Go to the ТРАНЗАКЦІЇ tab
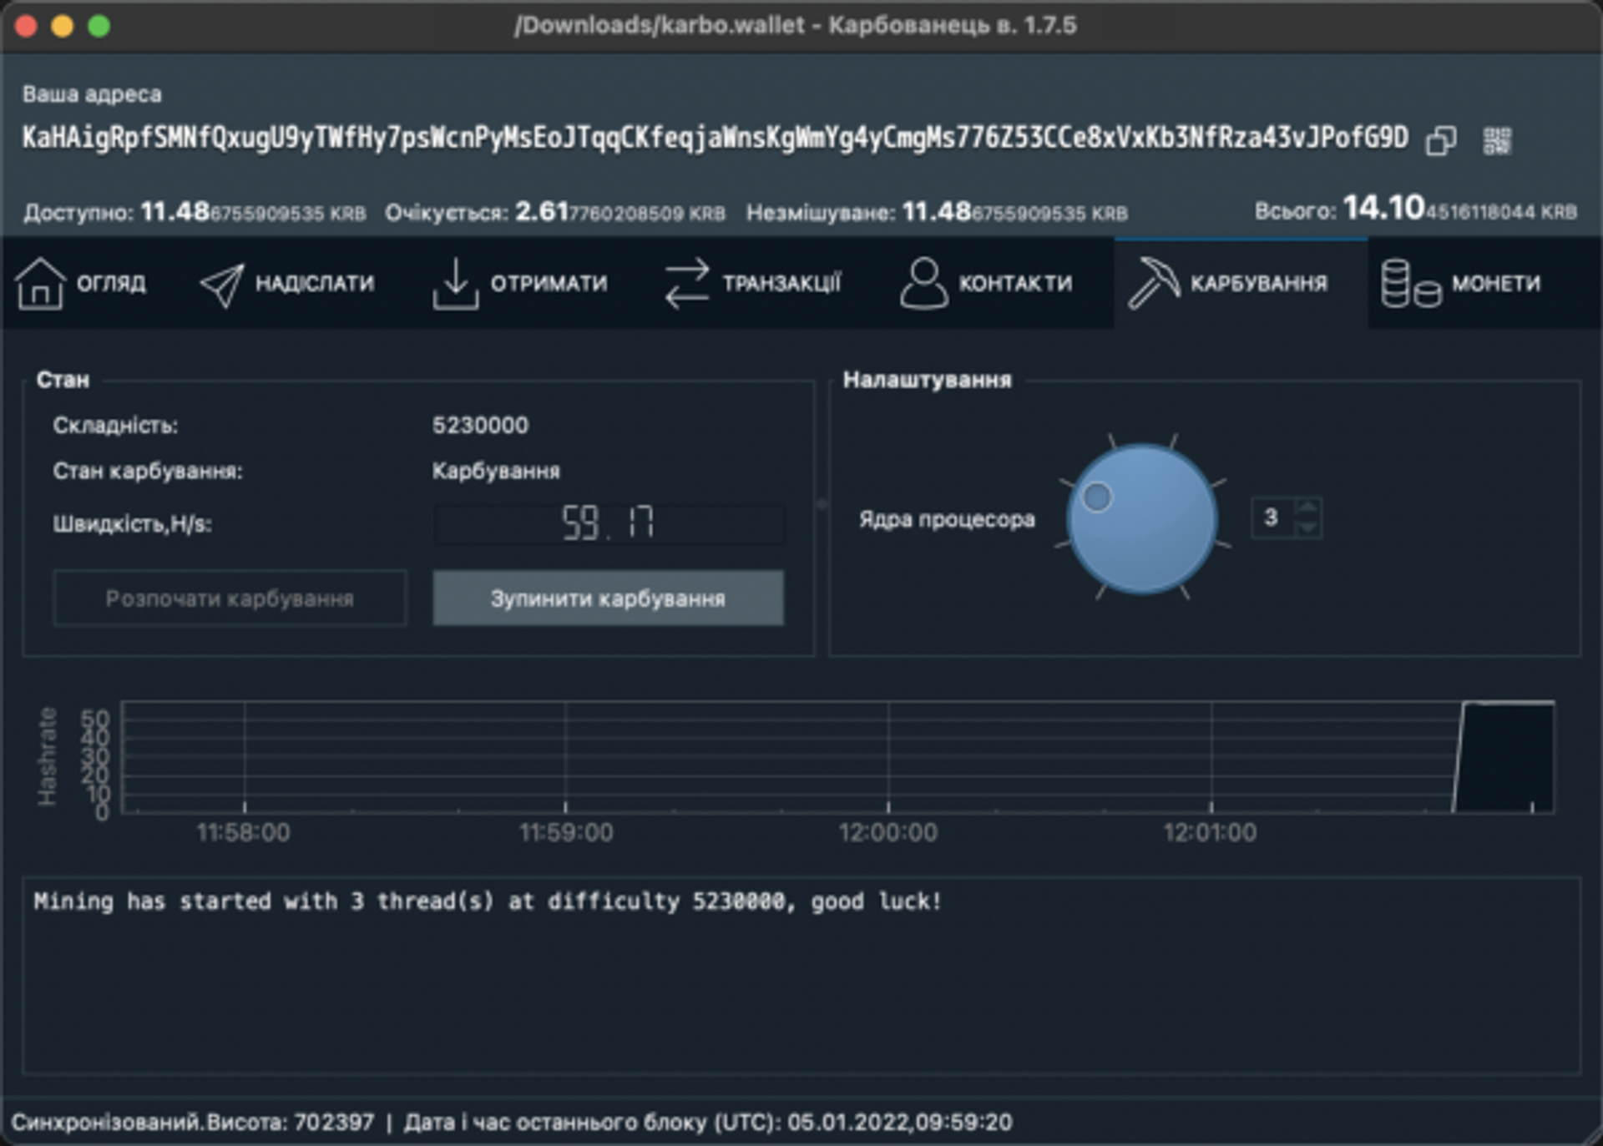The height and width of the screenshot is (1146, 1603). pyautogui.click(x=752, y=284)
